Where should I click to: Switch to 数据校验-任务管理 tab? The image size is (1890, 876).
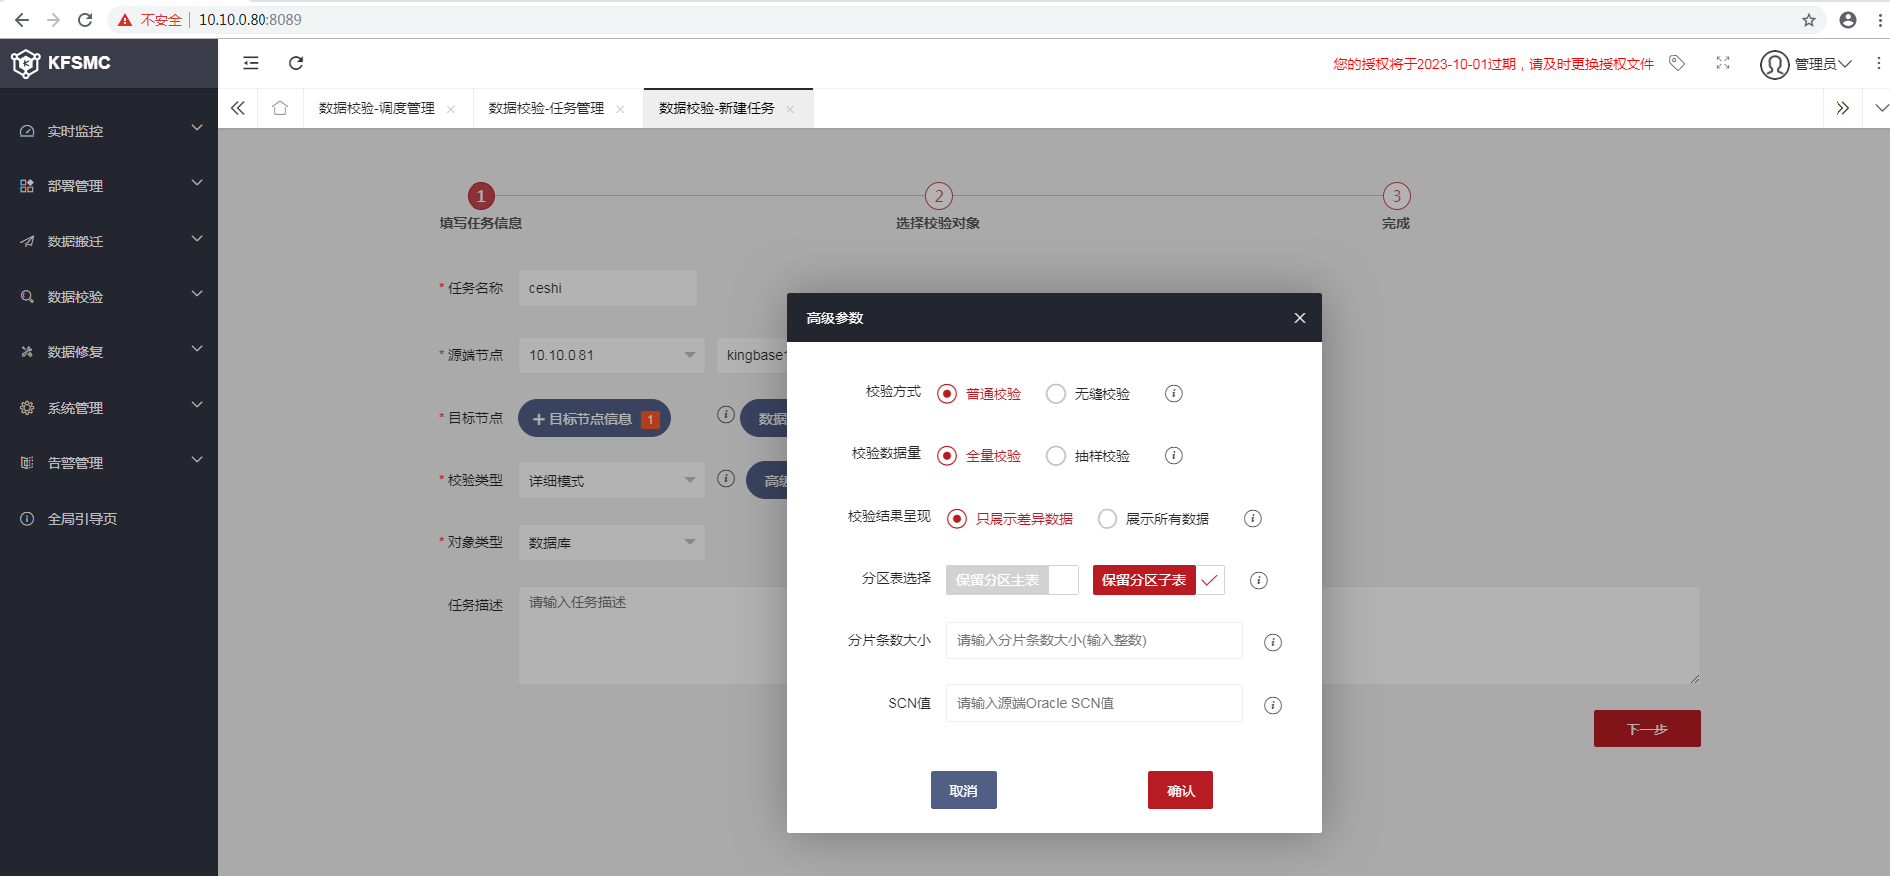pos(546,108)
